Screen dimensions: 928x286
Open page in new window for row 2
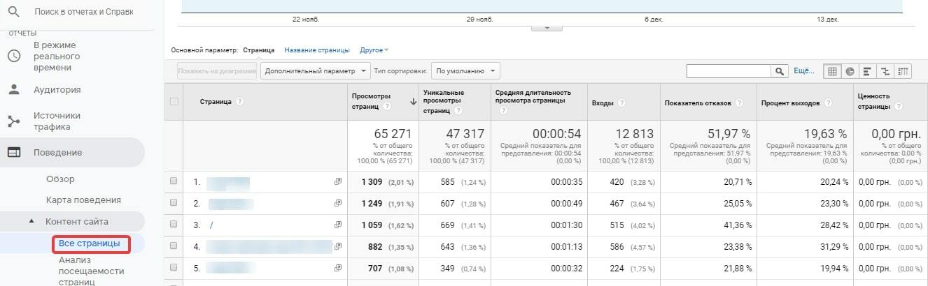(338, 203)
